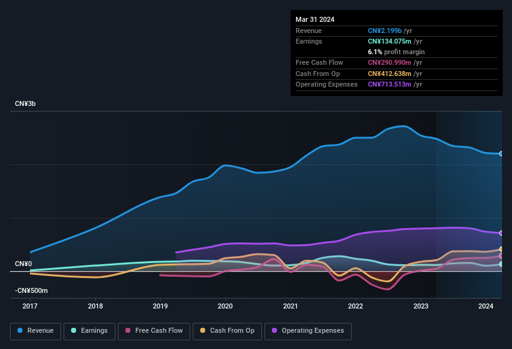Click the Mar 31 2024 tooltip date
Screen dimensions: 512x349
tap(315, 19)
